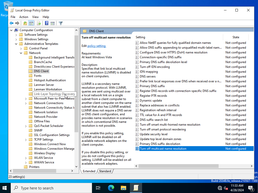Expand the TCPIP Settings node
The width and height of the screenshot is (258, 193).
tap(25, 139)
